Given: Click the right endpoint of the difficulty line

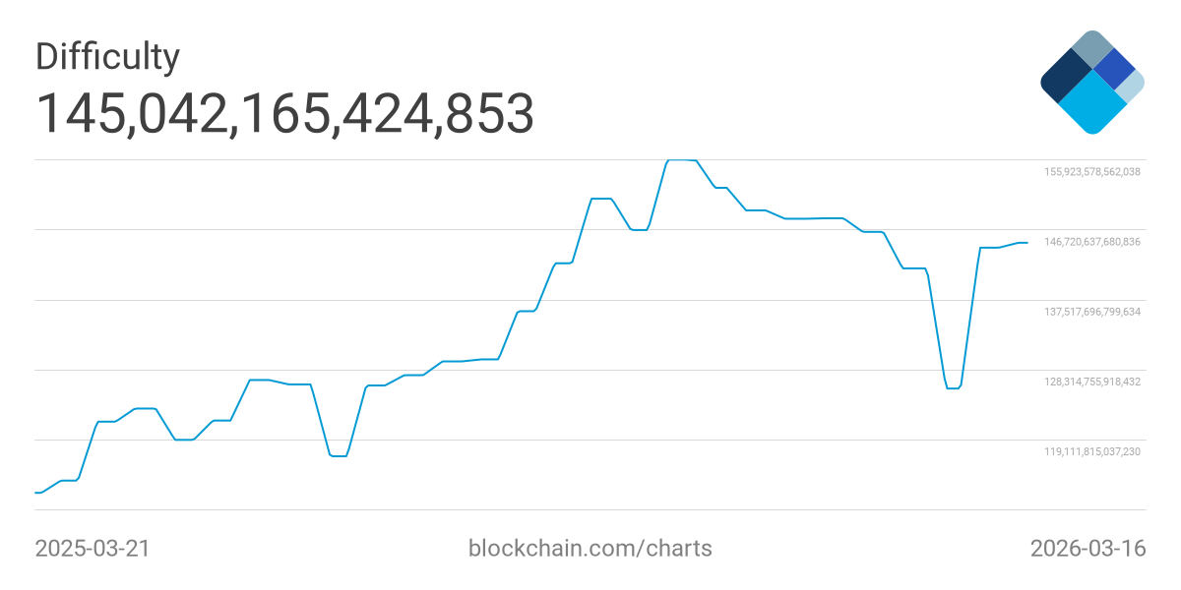Looking at the screenshot, I should coord(1026,242).
